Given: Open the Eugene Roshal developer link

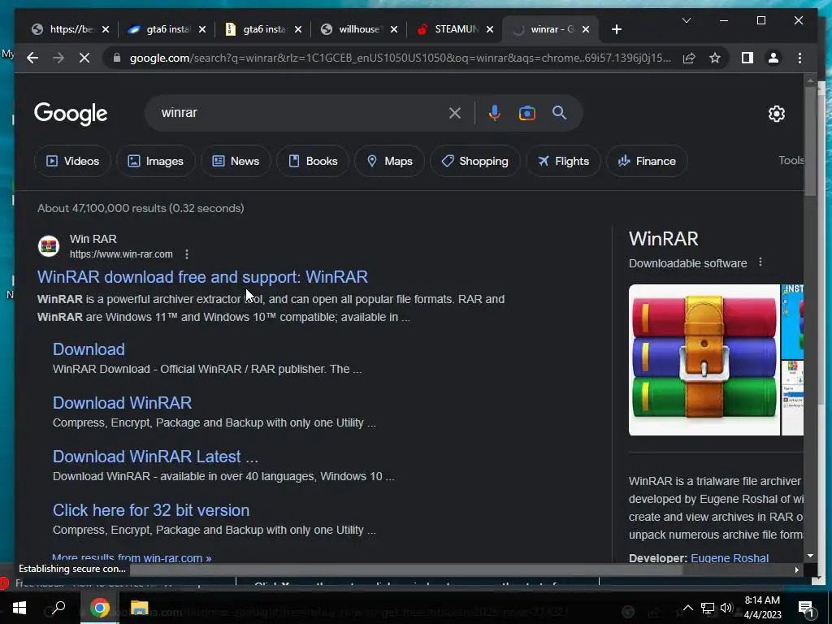Looking at the screenshot, I should click(730, 557).
